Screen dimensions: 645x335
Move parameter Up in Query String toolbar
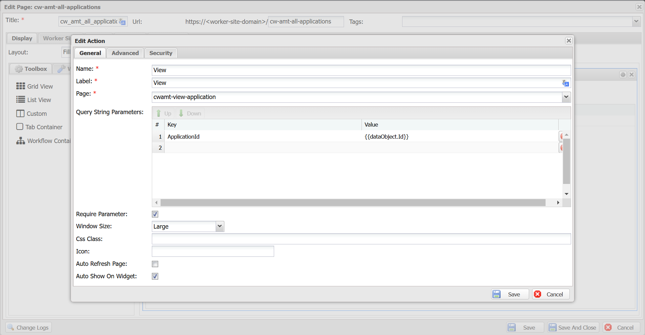click(164, 113)
